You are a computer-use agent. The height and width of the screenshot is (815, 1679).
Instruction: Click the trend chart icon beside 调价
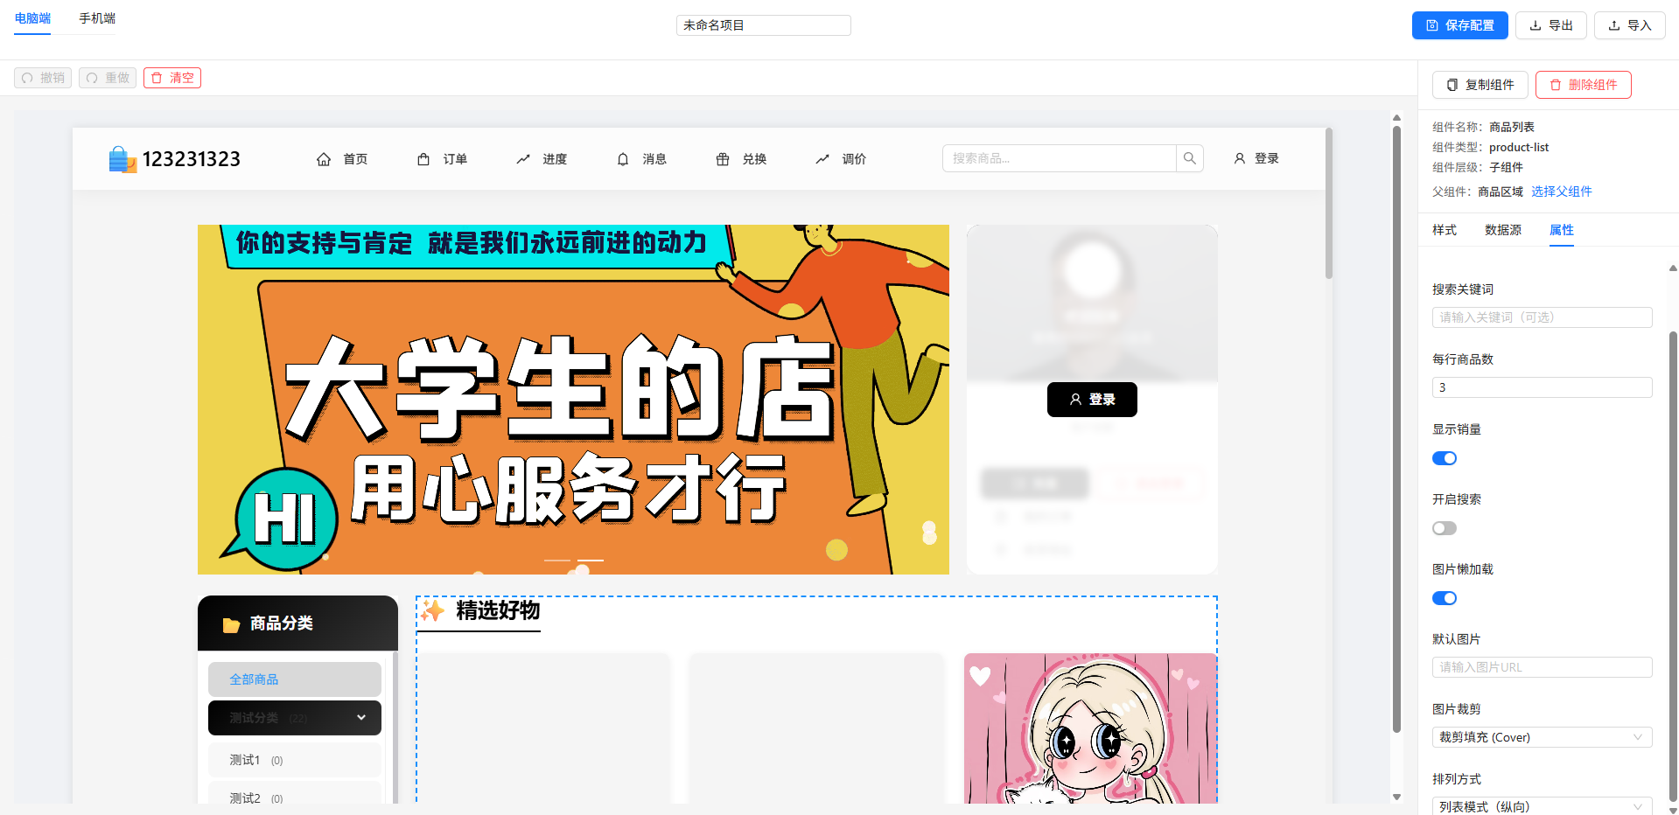[822, 159]
